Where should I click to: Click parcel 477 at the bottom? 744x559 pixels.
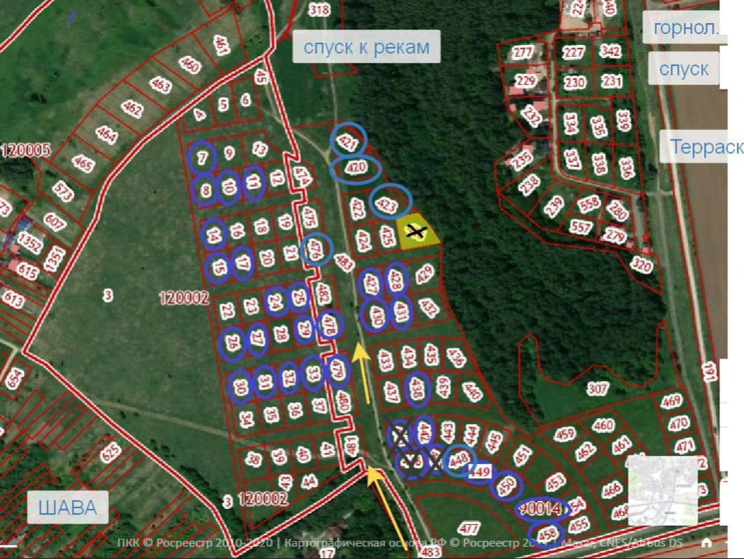point(470,529)
